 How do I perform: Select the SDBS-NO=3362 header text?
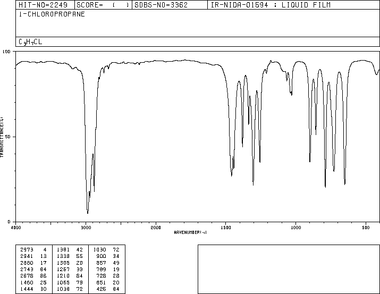click(x=161, y=5)
